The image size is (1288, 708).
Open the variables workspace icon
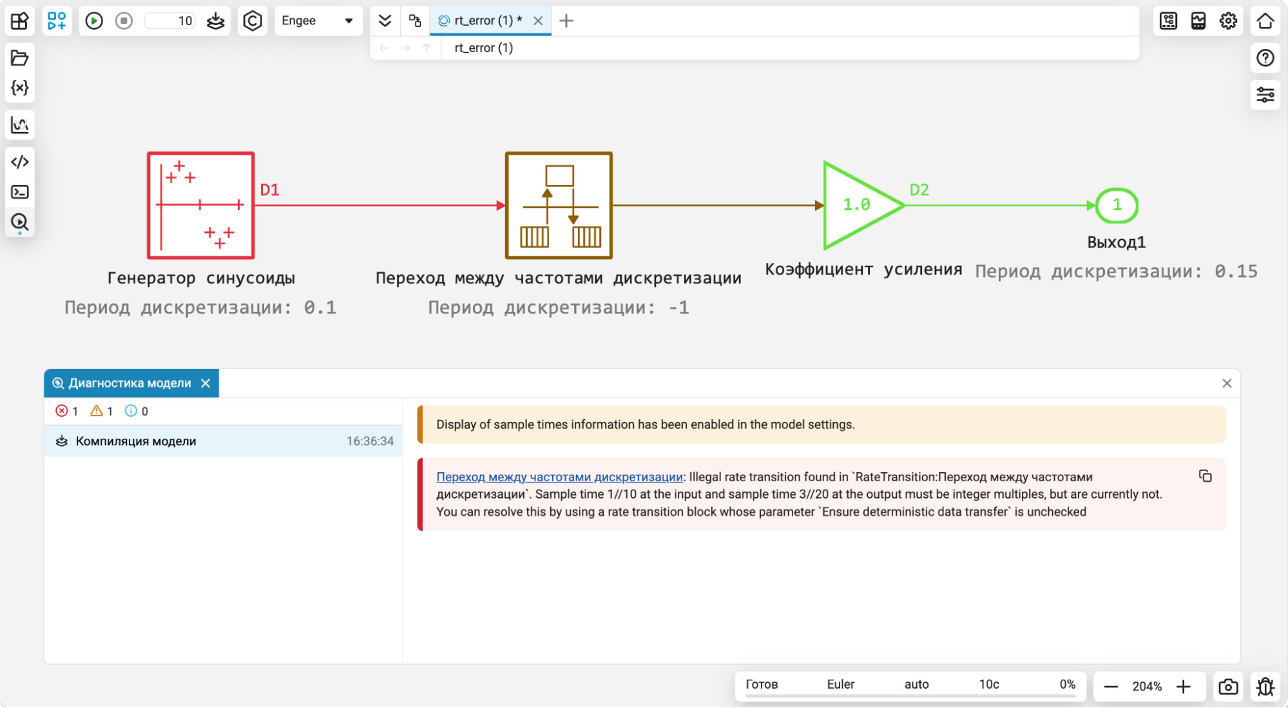[x=20, y=88]
